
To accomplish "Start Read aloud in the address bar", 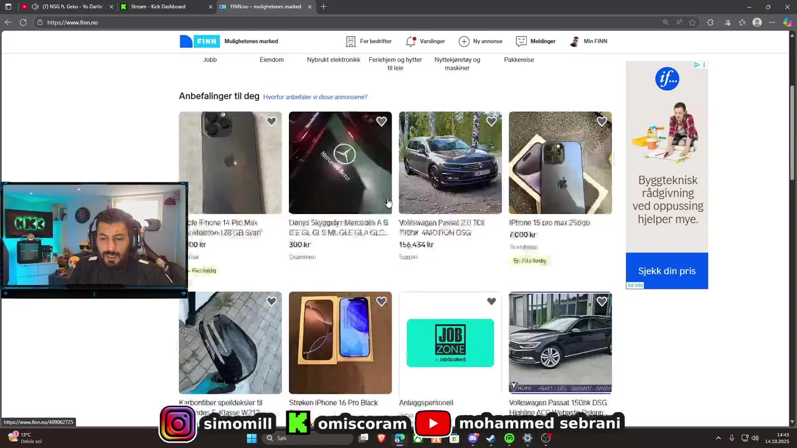I will point(679,22).
